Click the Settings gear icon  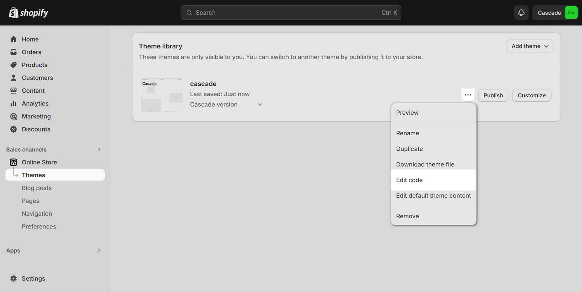pyautogui.click(x=14, y=278)
